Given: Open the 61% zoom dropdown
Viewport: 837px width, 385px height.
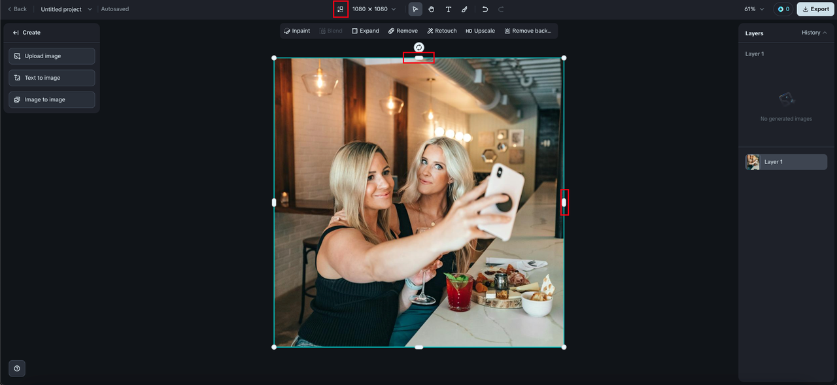Looking at the screenshot, I should click(754, 9).
